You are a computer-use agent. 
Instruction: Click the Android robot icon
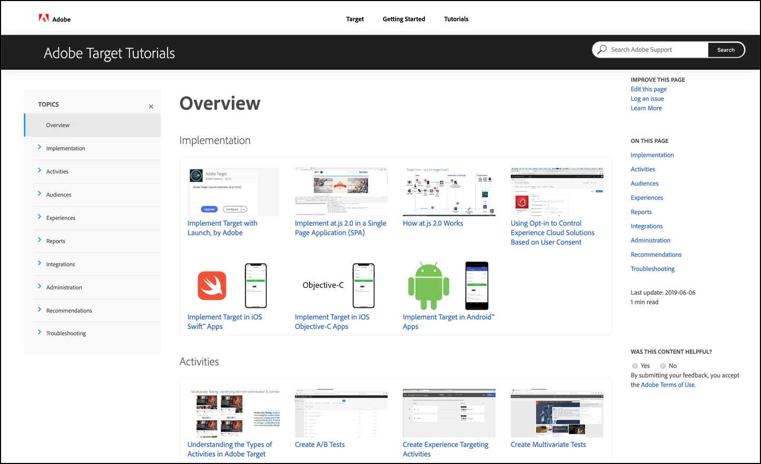point(428,285)
